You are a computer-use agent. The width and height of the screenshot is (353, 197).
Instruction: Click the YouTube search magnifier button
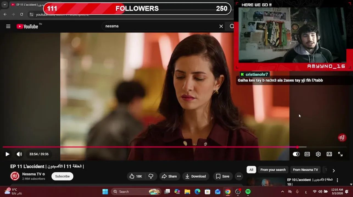tap(232, 26)
